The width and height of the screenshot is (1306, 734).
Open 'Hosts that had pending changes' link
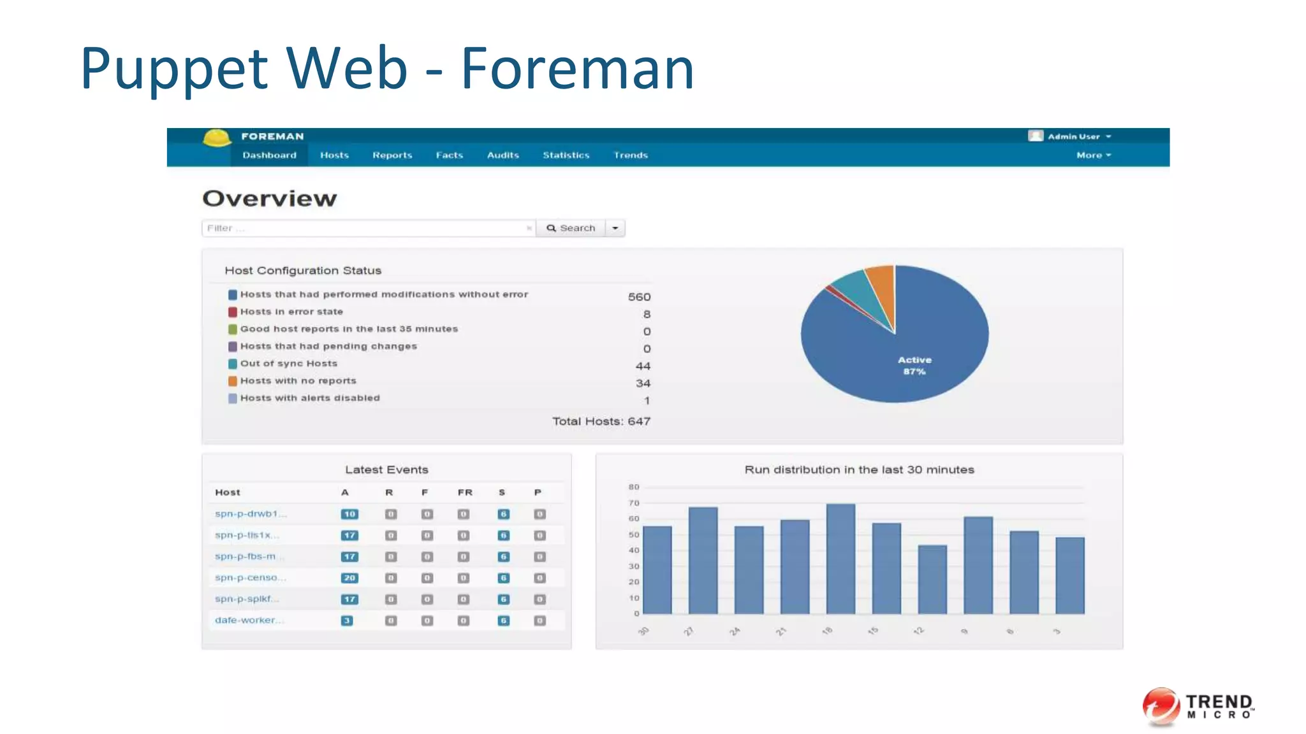tap(328, 346)
